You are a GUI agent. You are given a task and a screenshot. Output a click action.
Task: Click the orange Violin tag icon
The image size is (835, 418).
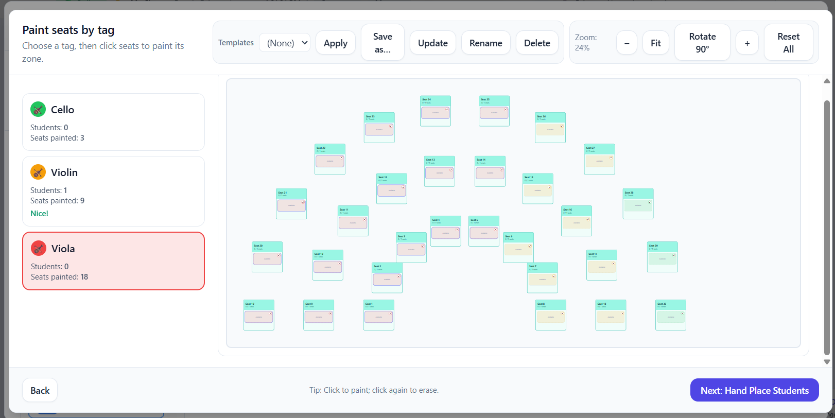click(38, 172)
